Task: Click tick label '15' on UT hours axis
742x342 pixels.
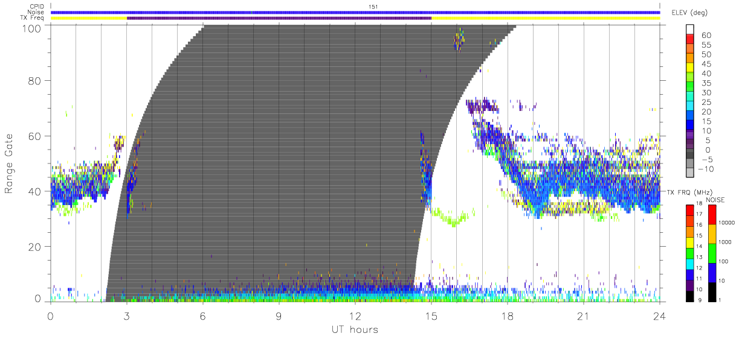Action: (431, 316)
